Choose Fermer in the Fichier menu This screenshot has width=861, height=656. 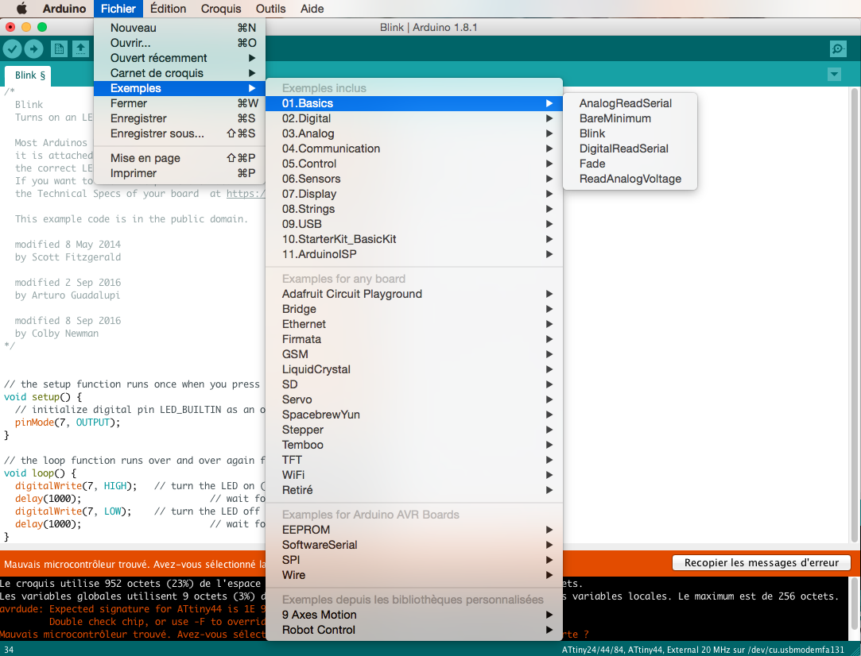pos(180,103)
